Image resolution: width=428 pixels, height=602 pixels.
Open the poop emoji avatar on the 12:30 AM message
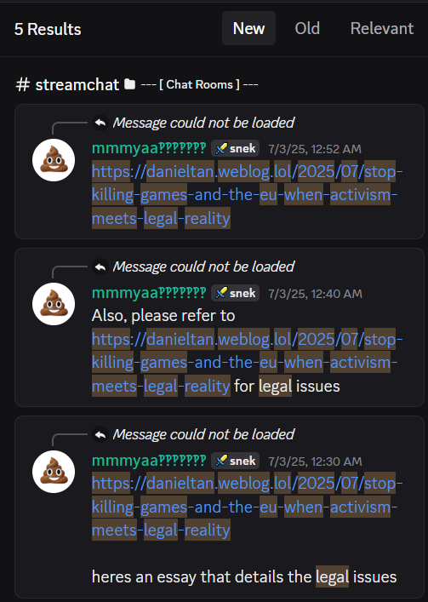[54, 472]
